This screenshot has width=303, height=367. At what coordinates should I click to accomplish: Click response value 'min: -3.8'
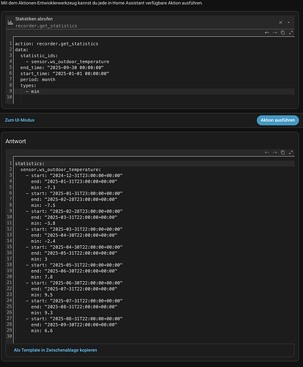click(43, 223)
